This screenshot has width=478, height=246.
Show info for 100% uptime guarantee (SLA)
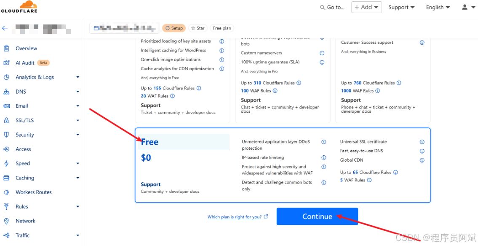click(x=322, y=62)
